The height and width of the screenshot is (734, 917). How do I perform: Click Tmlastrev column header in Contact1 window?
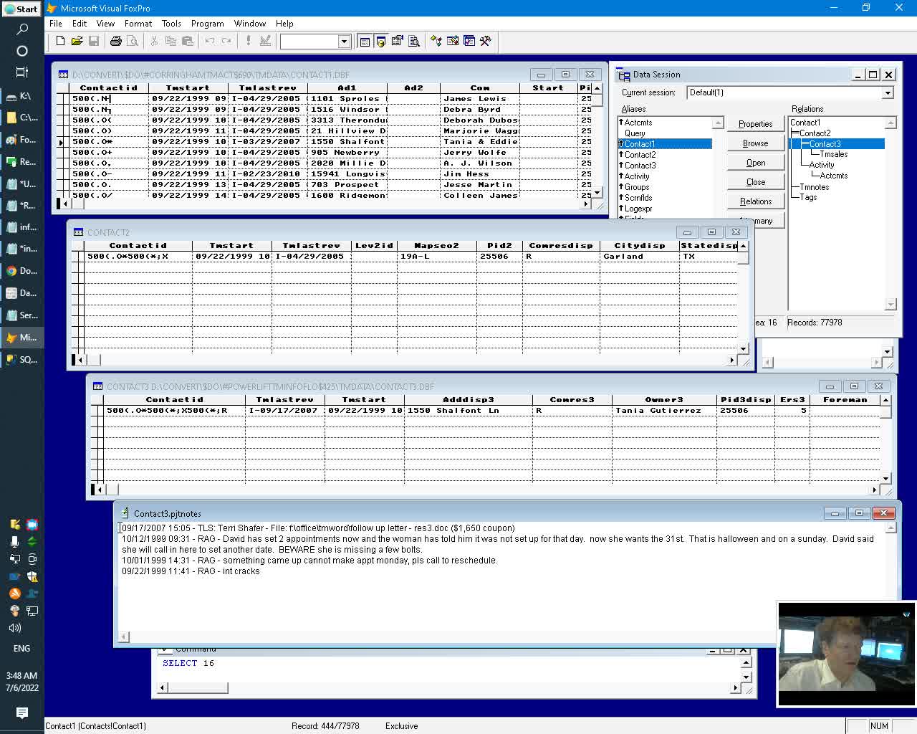(x=268, y=88)
